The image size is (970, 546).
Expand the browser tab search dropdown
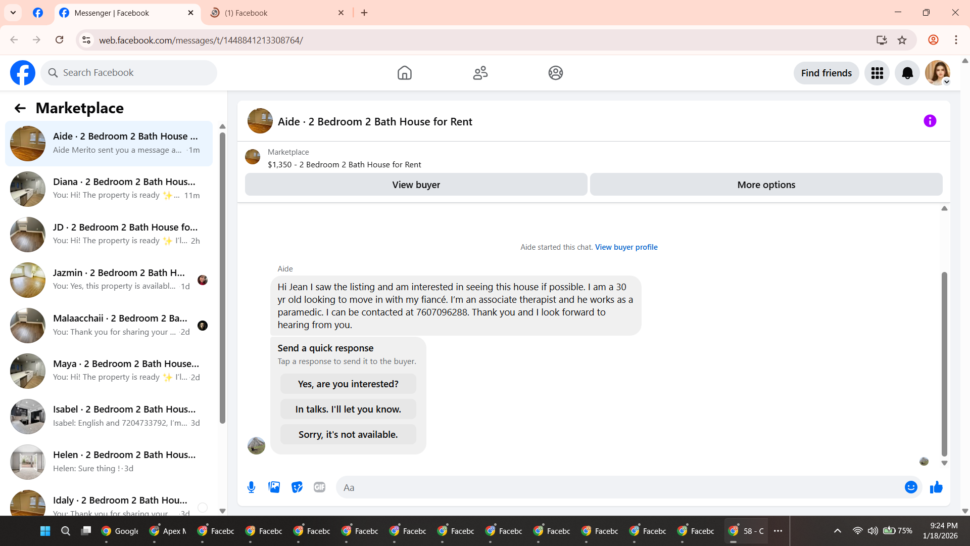[x=13, y=13]
